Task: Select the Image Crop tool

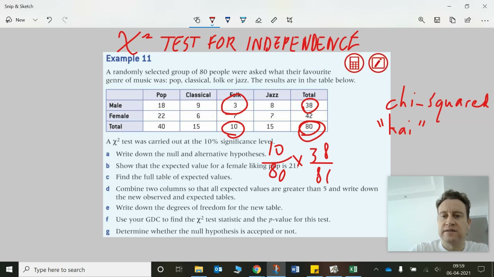Action: pyautogui.click(x=289, y=20)
